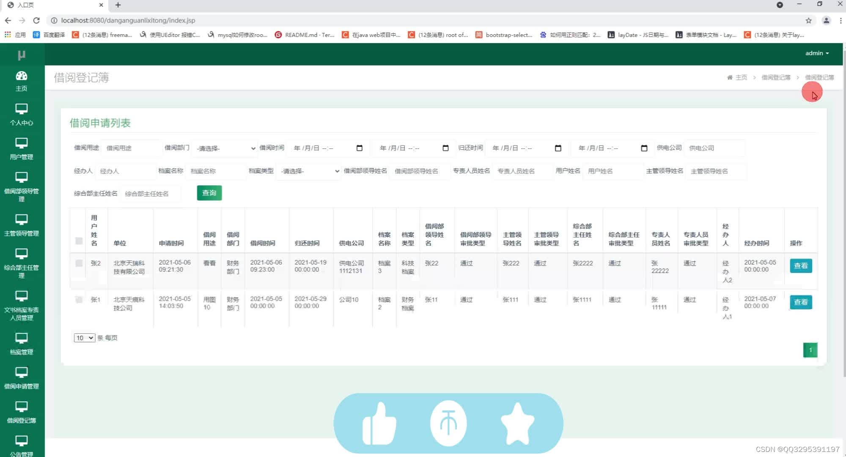This screenshot has width=846, height=457.
Task: Expand 档案类型 dropdown selector
Action: coord(309,171)
